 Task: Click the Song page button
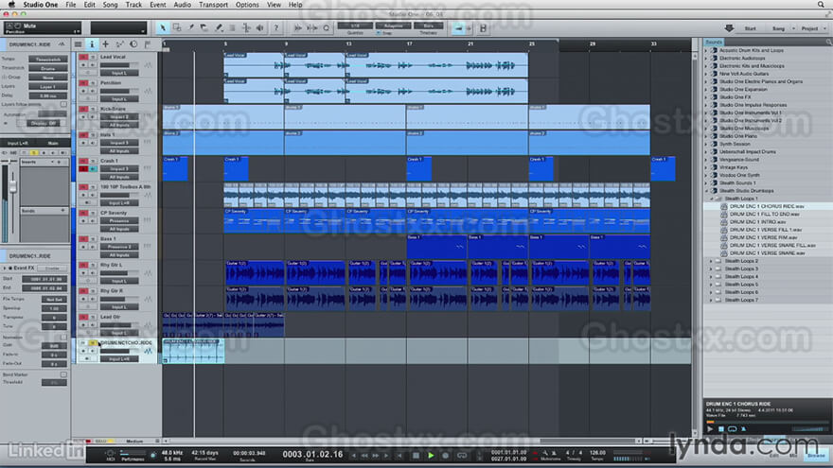778,28
